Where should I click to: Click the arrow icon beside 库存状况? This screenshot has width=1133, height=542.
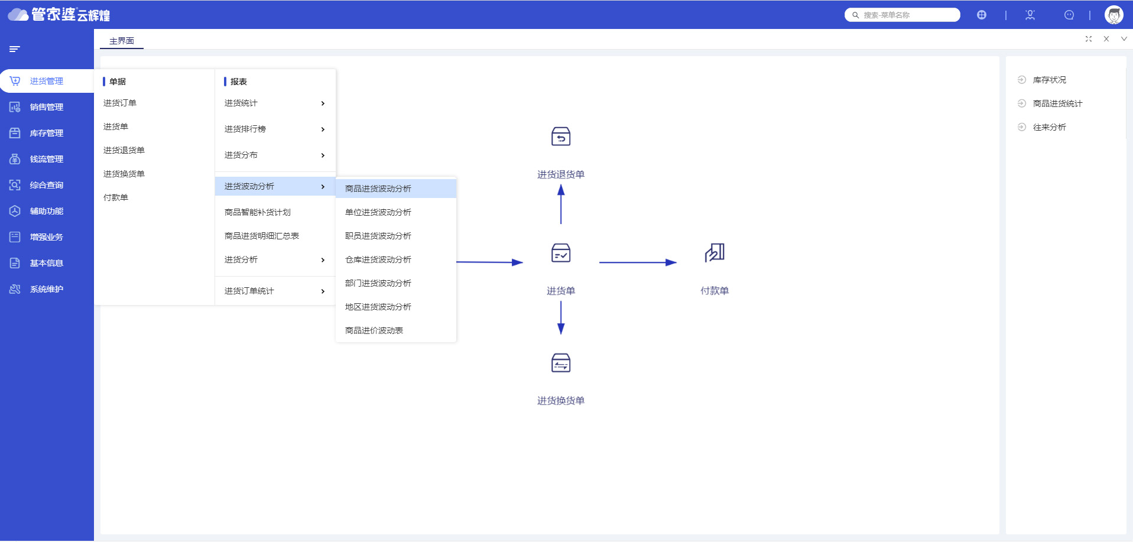(x=1021, y=80)
